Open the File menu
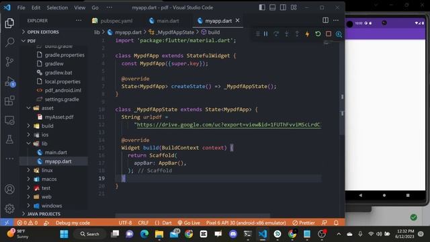430x242 pixels. pyautogui.click(x=21, y=7)
